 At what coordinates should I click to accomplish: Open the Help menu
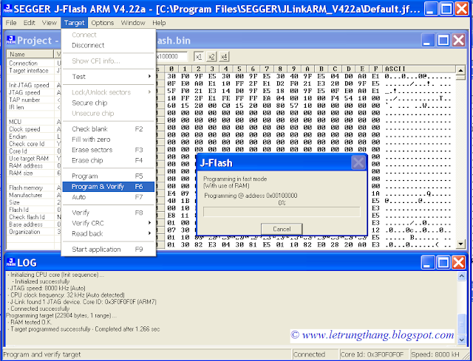pos(159,23)
